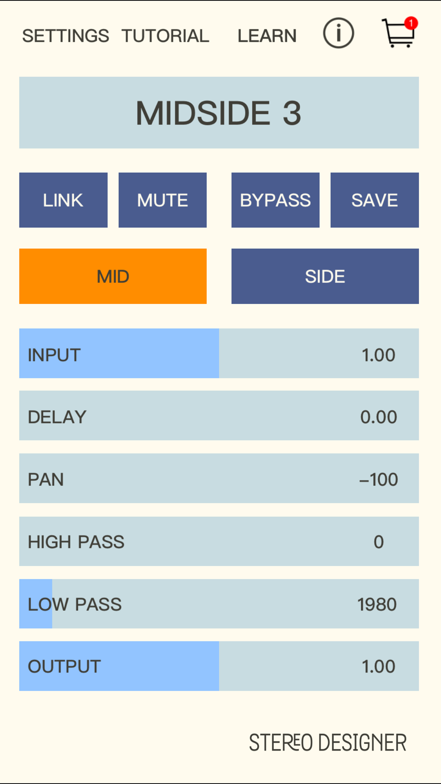Open the shopping cart icon
This screenshot has height=784, width=441.
point(399,33)
